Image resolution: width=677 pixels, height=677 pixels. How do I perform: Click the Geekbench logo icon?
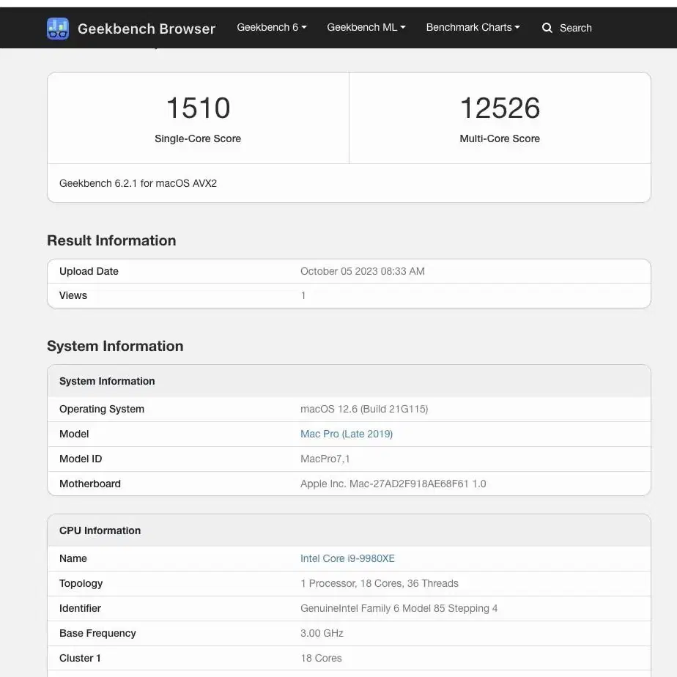pos(58,29)
